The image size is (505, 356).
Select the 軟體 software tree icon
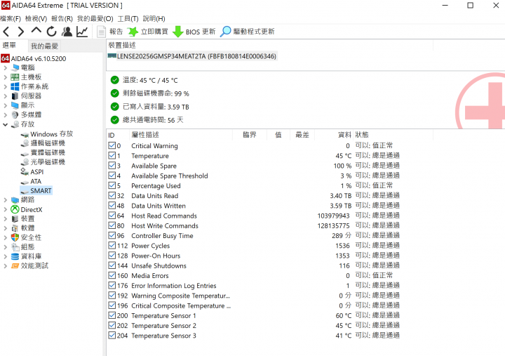pos(15,228)
